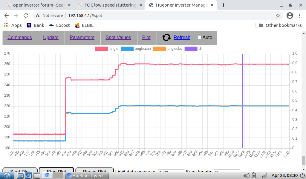The width and height of the screenshot is (306, 179).
Task: Open the Spot Values menu item
Action: (x=118, y=37)
